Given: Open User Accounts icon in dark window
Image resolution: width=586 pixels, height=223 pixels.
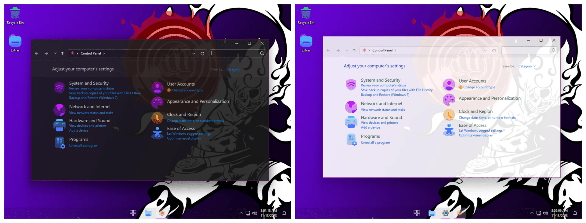Looking at the screenshot, I should point(157,87).
